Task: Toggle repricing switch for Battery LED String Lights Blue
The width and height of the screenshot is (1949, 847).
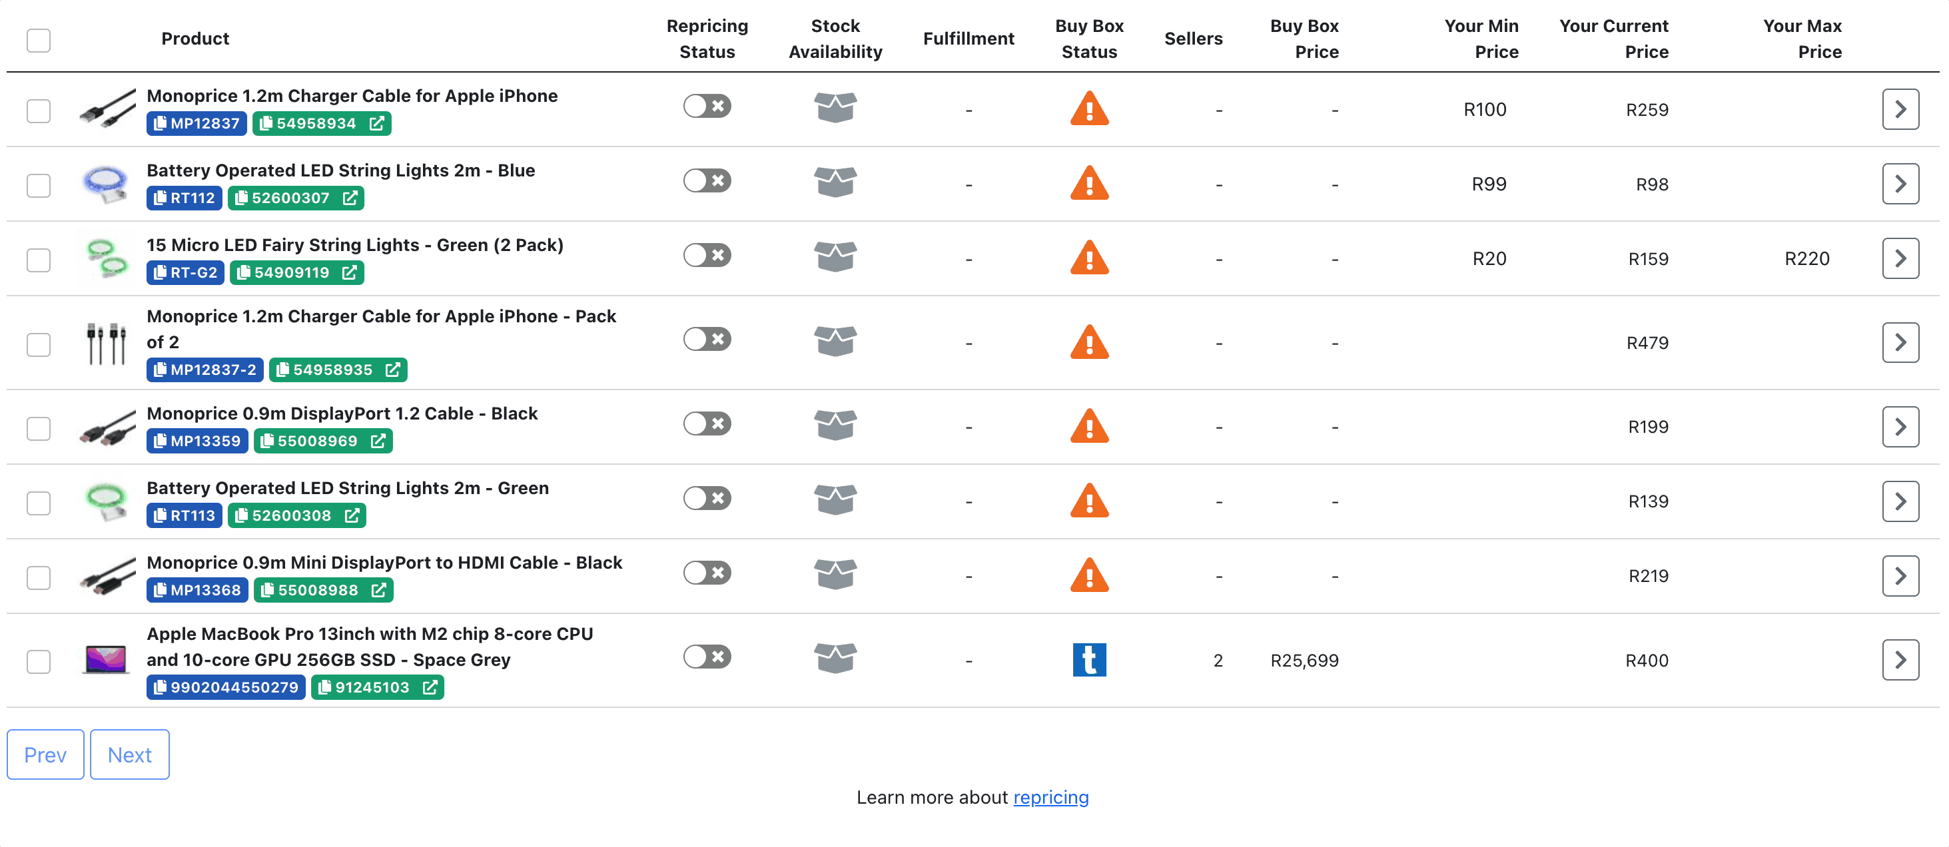Action: click(x=706, y=184)
